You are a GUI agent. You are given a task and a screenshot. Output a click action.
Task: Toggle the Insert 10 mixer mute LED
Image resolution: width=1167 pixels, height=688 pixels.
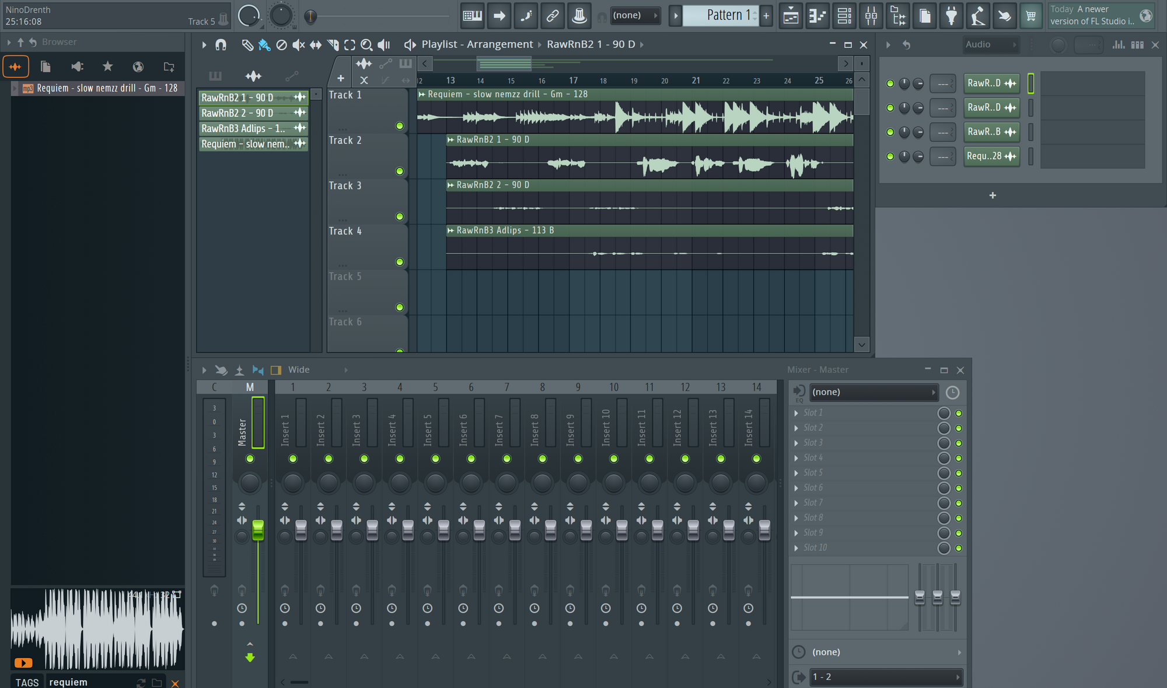click(x=614, y=459)
